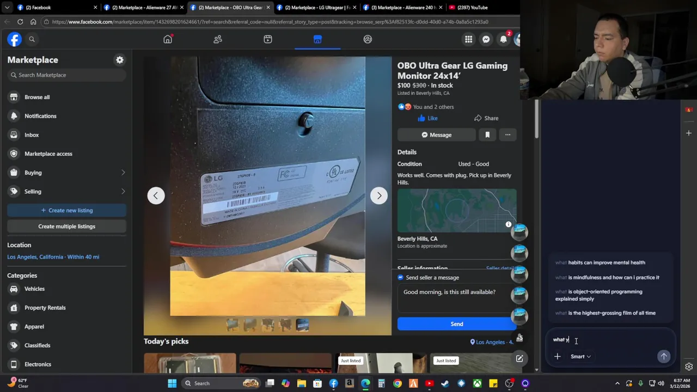Open the Facebook search magnifier
The width and height of the screenshot is (697, 392).
click(x=32, y=39)
